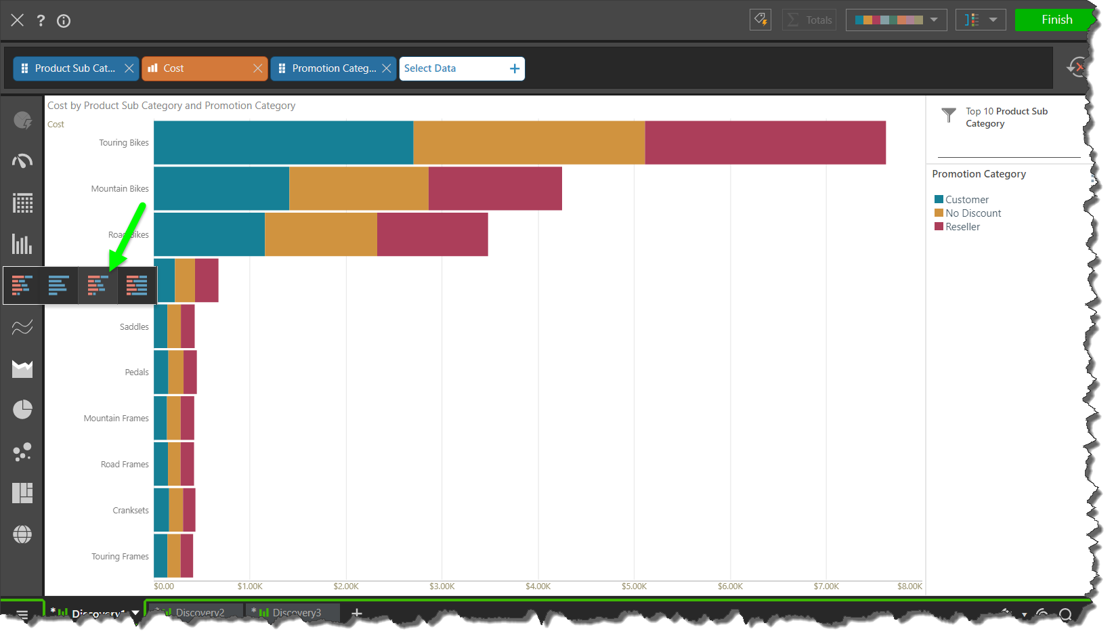Toggle the No Discount legend entry
The width and height of the screenshot is (1114, 640).
pos(972,213)
